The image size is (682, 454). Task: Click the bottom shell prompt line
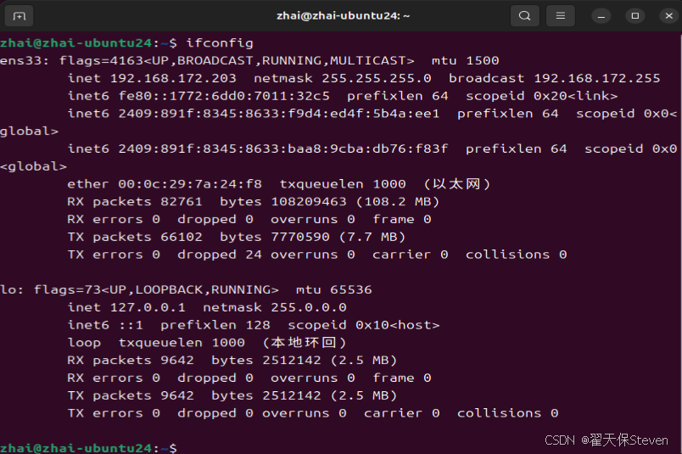coord(89,448)
